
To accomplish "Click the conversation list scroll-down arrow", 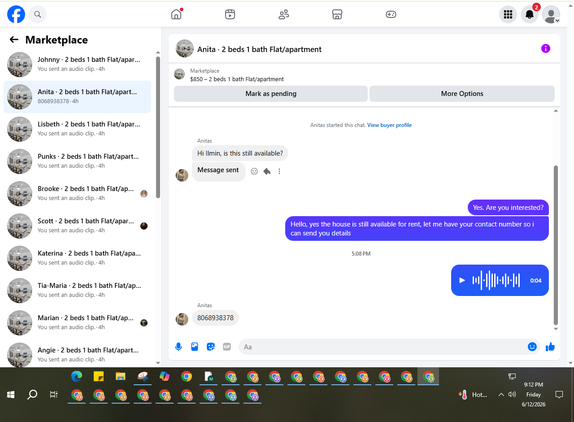I will tap(158, 363).
